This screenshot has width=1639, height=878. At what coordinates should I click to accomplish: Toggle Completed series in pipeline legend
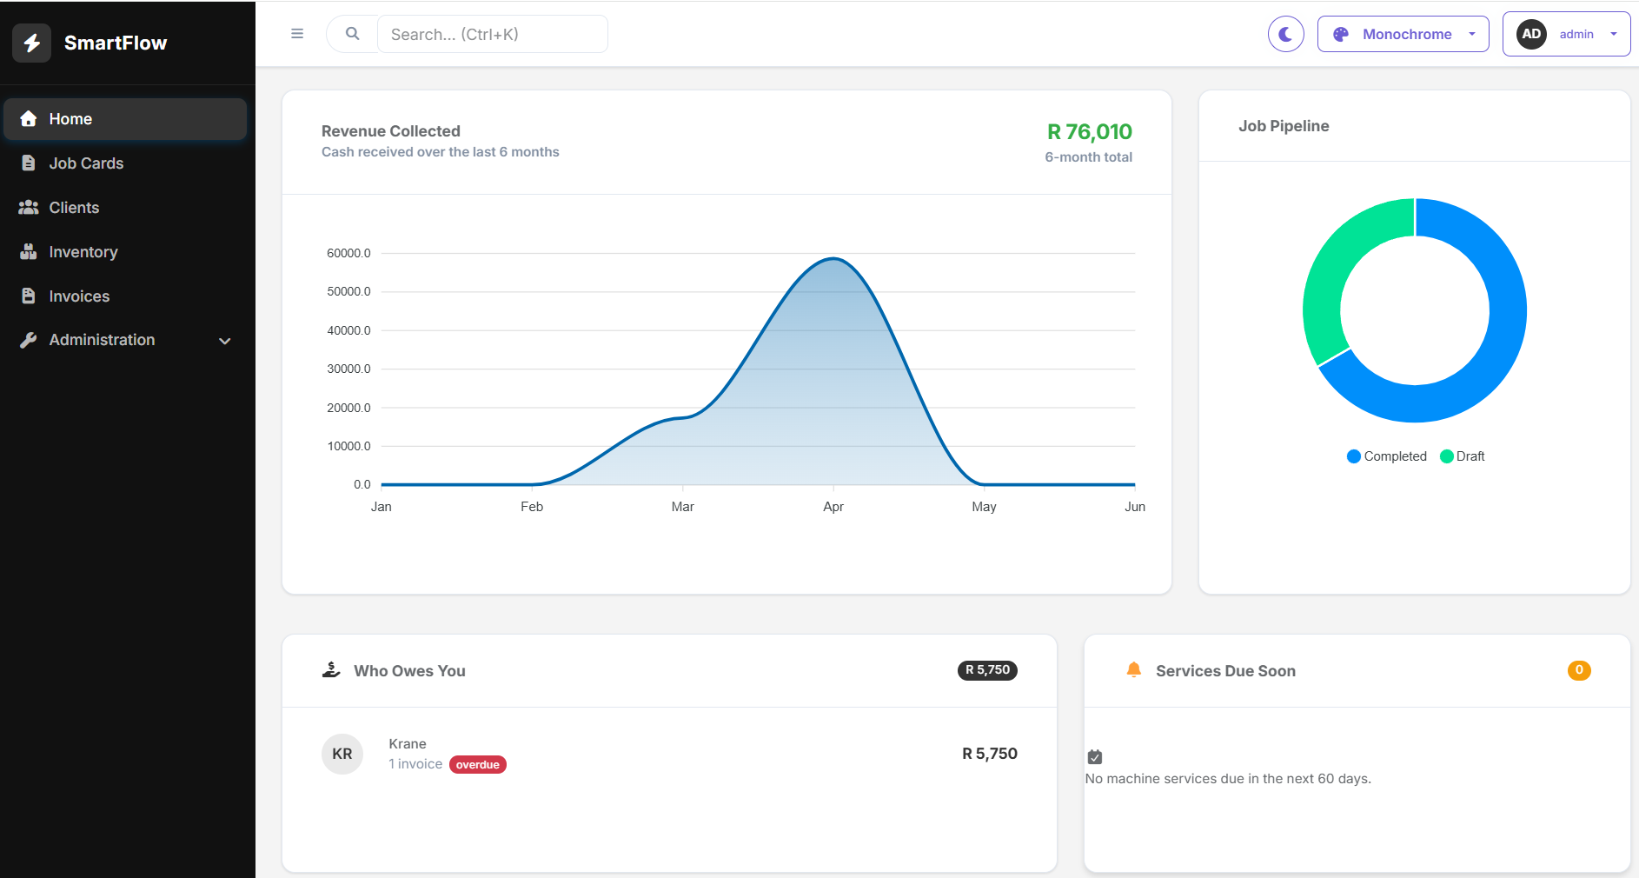point(1387,456)
